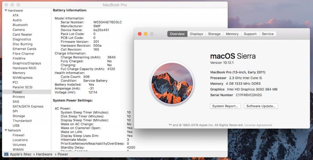Select ATA in the Hardware sidebar
Screen dimensions: 313x160
(16, 15)
